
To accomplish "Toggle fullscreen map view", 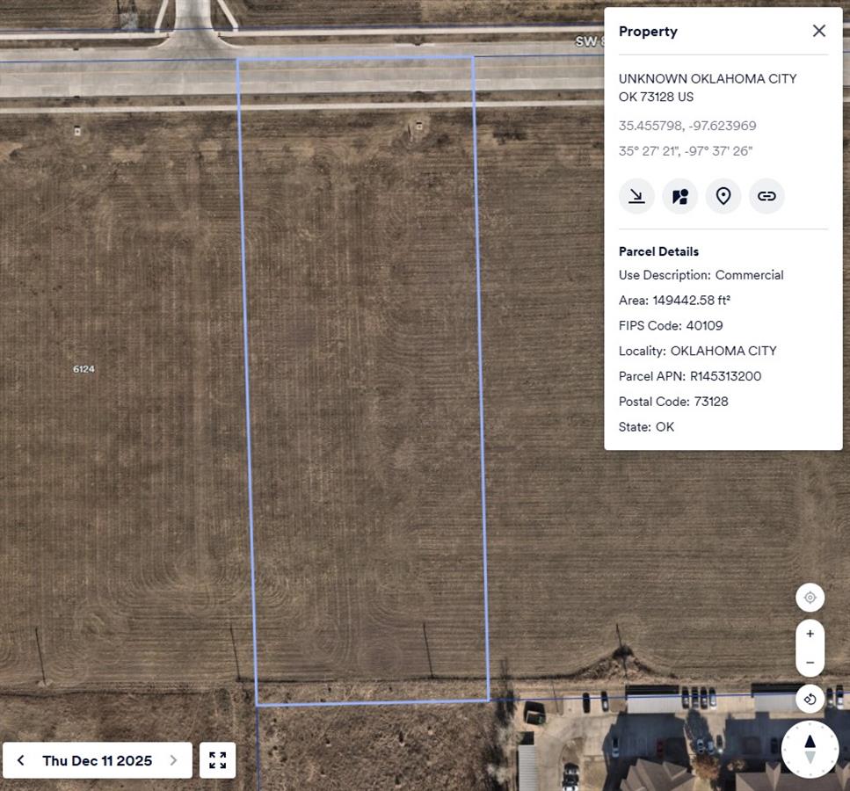I will [217, 760].
